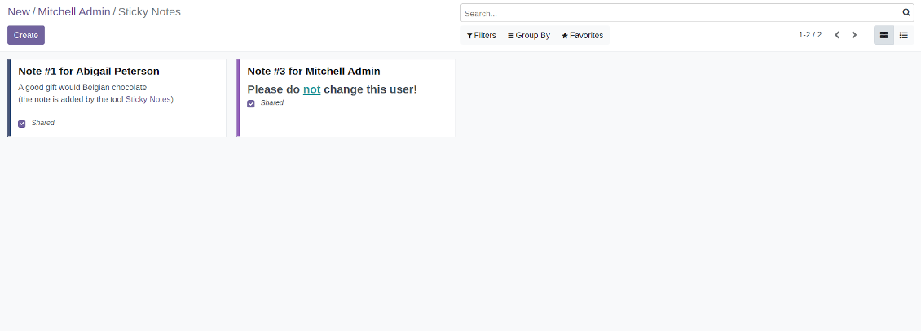
Task: Switch to List view
Action: pos(904,35)
